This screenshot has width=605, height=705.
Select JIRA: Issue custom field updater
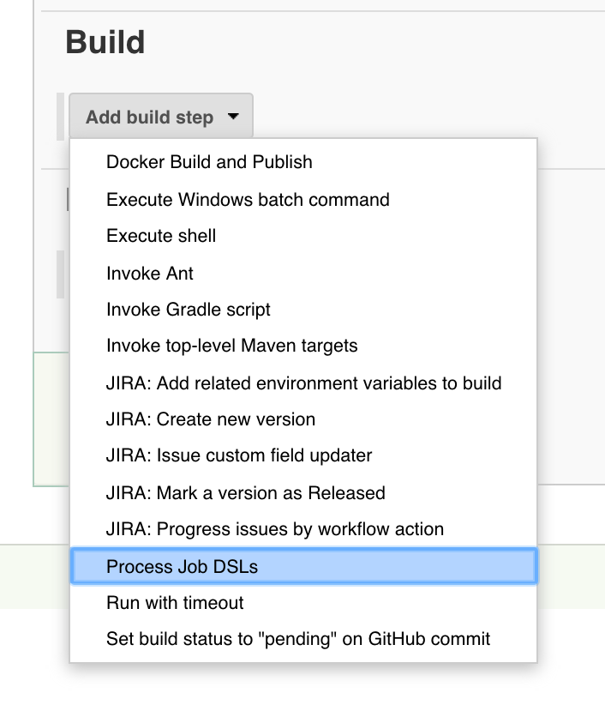228,455
